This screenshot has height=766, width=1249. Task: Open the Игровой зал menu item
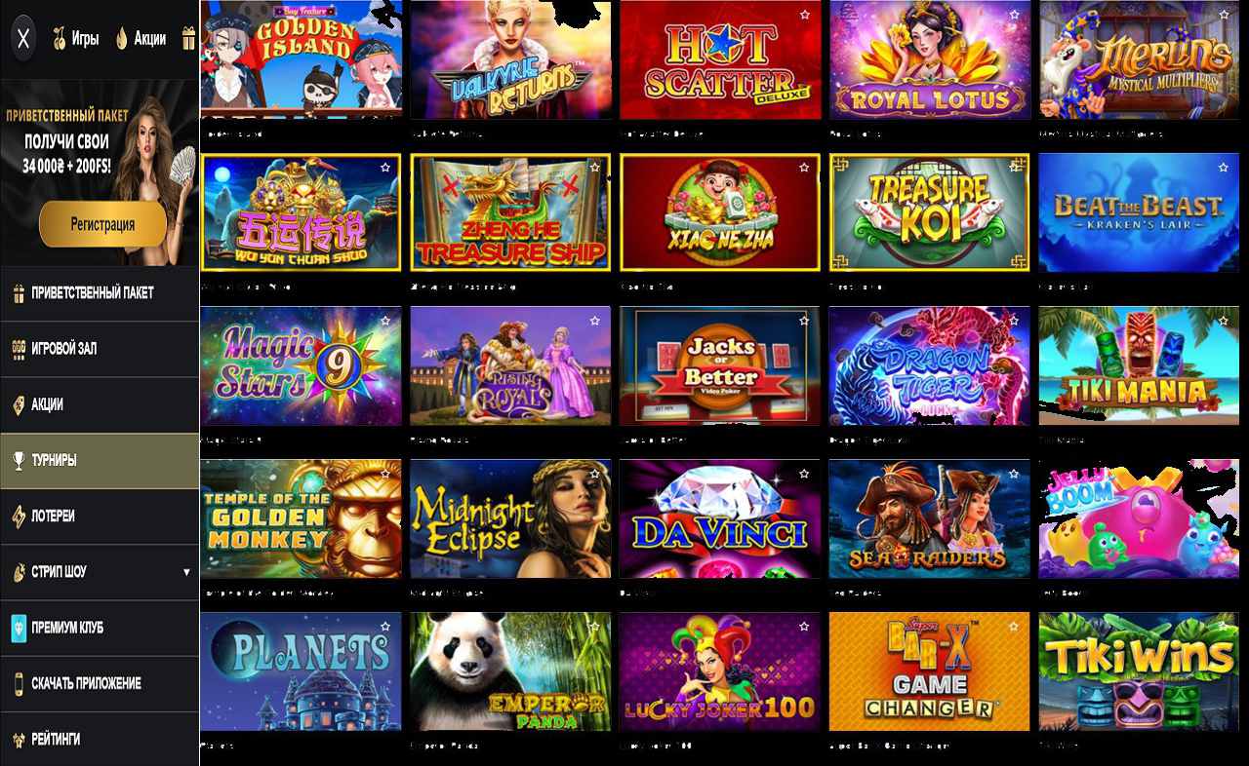pos(100,349)
